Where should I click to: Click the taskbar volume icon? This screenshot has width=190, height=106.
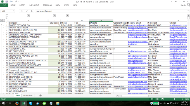[x=174, y=103]
